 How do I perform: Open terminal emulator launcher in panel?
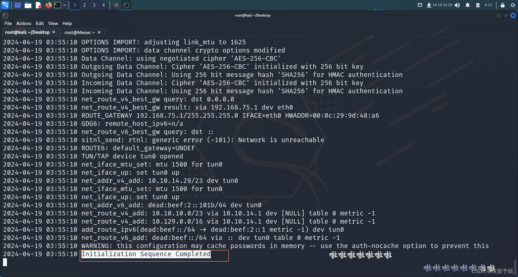click(58, 5)
